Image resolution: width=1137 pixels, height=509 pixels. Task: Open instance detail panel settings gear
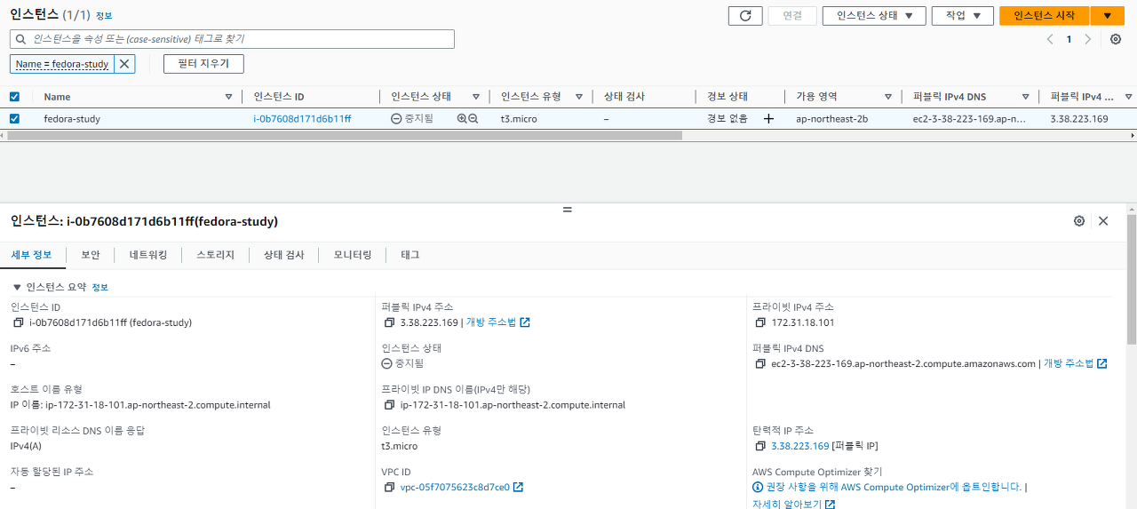(1079, 221)
